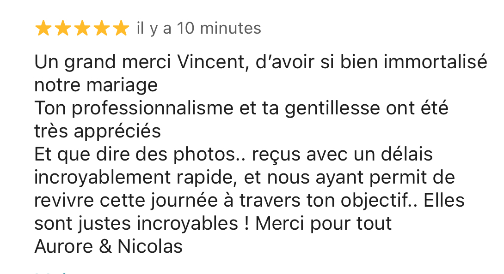Click the words 'très appréciés'
The width and height of the screenshot is (504, 274).
click(x=98, y=131)
